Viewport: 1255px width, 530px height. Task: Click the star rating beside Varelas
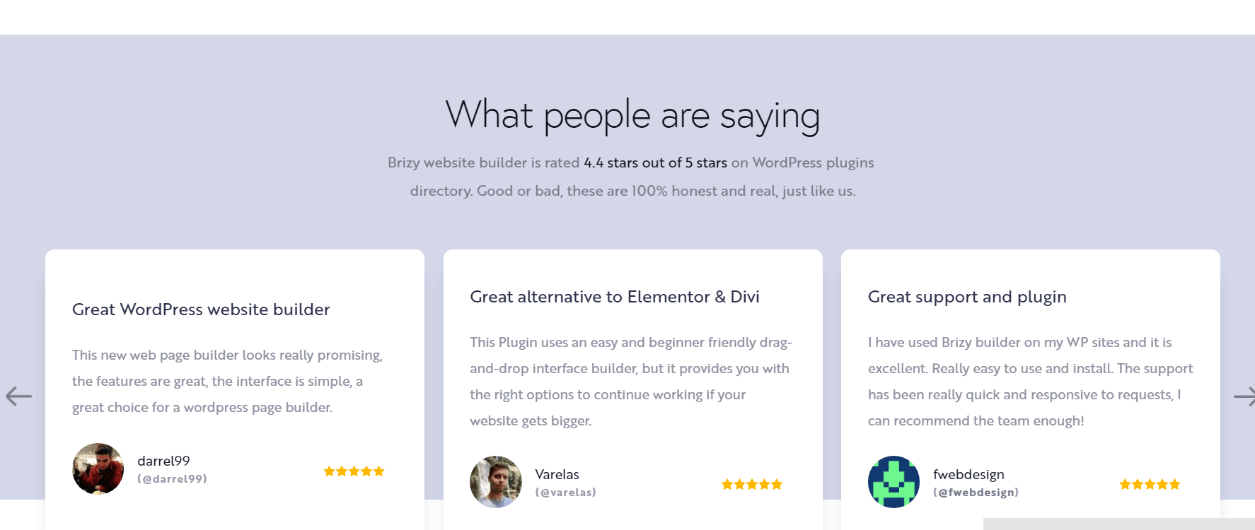[x=752, y=483]
